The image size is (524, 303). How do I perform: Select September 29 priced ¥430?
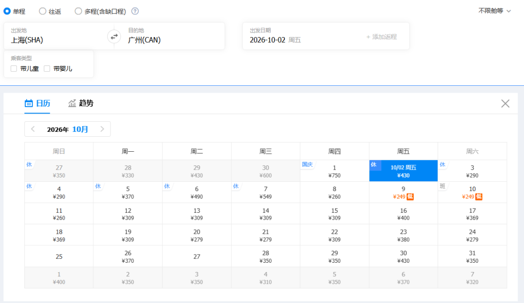point(197,171)
